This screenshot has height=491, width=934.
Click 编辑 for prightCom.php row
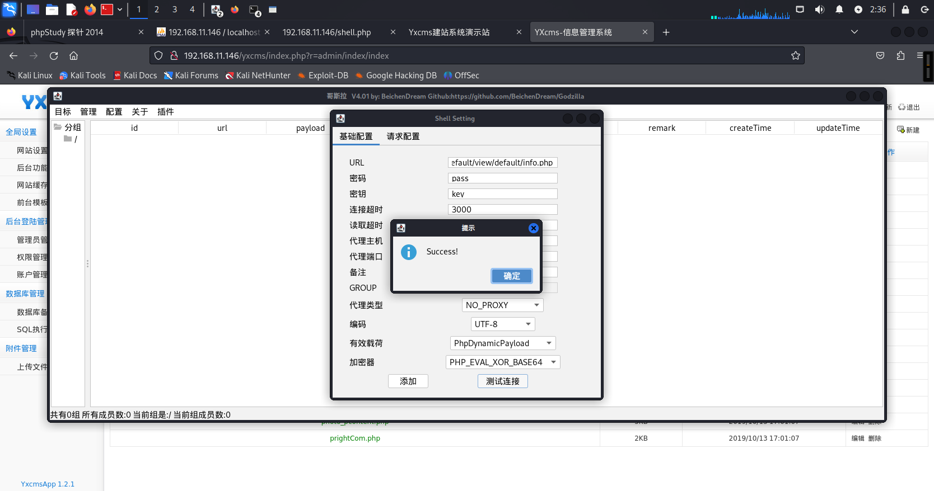858,438
